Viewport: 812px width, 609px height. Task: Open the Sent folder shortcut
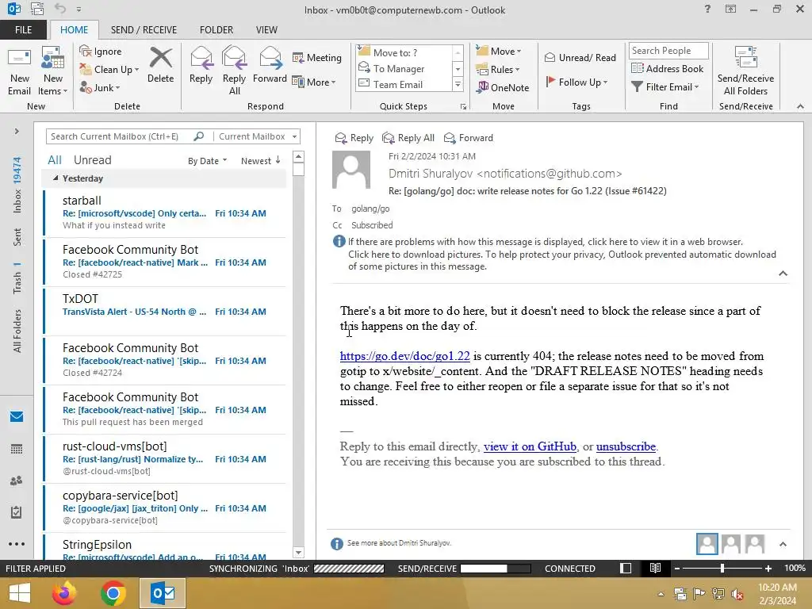click(17, 236)
